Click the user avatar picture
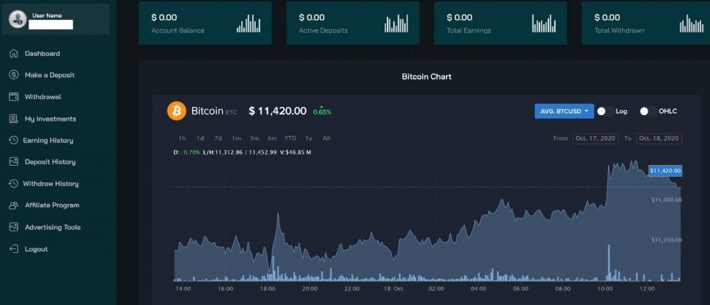Screen dimensions: 710x305 click(x=17, y=19)
